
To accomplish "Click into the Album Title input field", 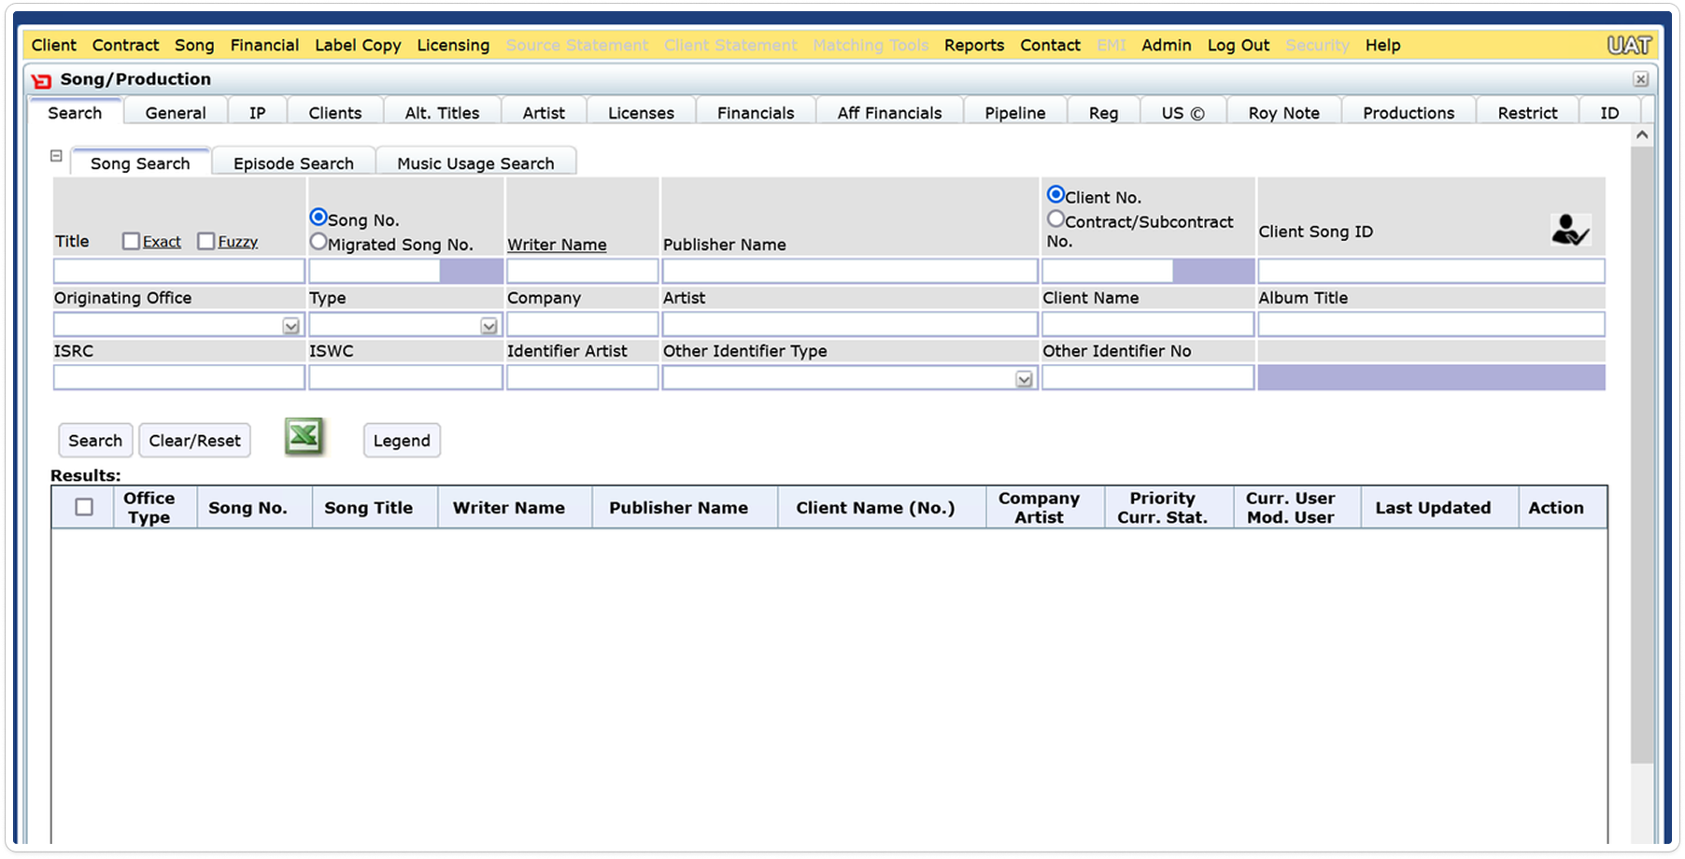I will (x=1431, y=324).
